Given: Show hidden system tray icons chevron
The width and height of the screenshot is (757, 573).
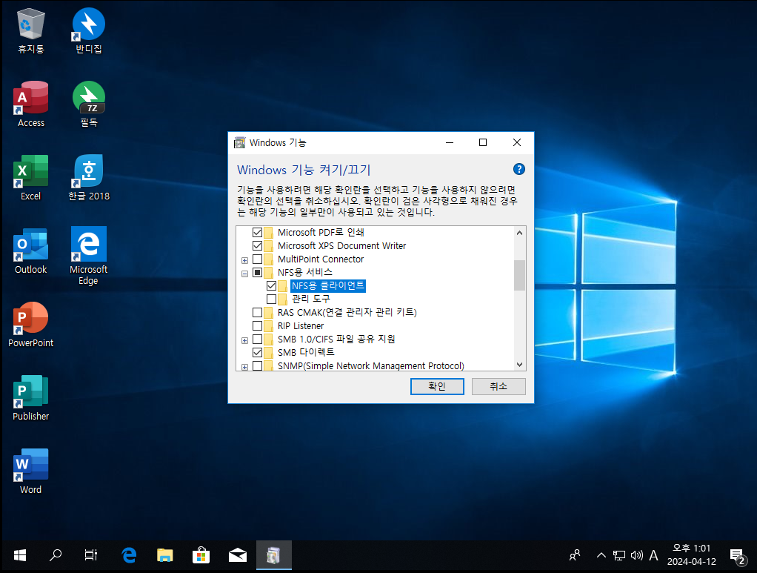Looking at the screenshot, I should [601, 556].
